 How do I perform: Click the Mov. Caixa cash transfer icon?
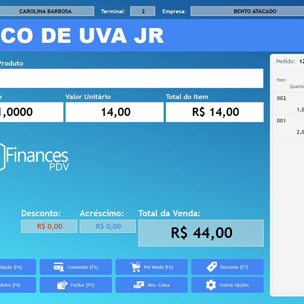(139, 285)
